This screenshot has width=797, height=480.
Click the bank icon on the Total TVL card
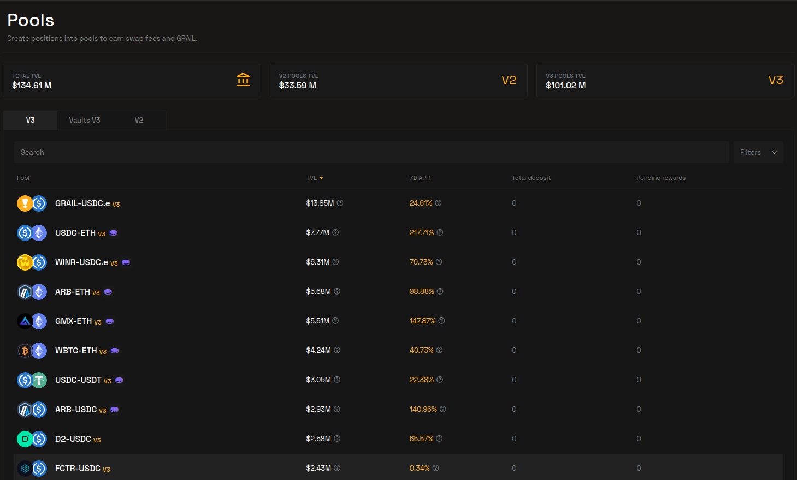point(243,79)
